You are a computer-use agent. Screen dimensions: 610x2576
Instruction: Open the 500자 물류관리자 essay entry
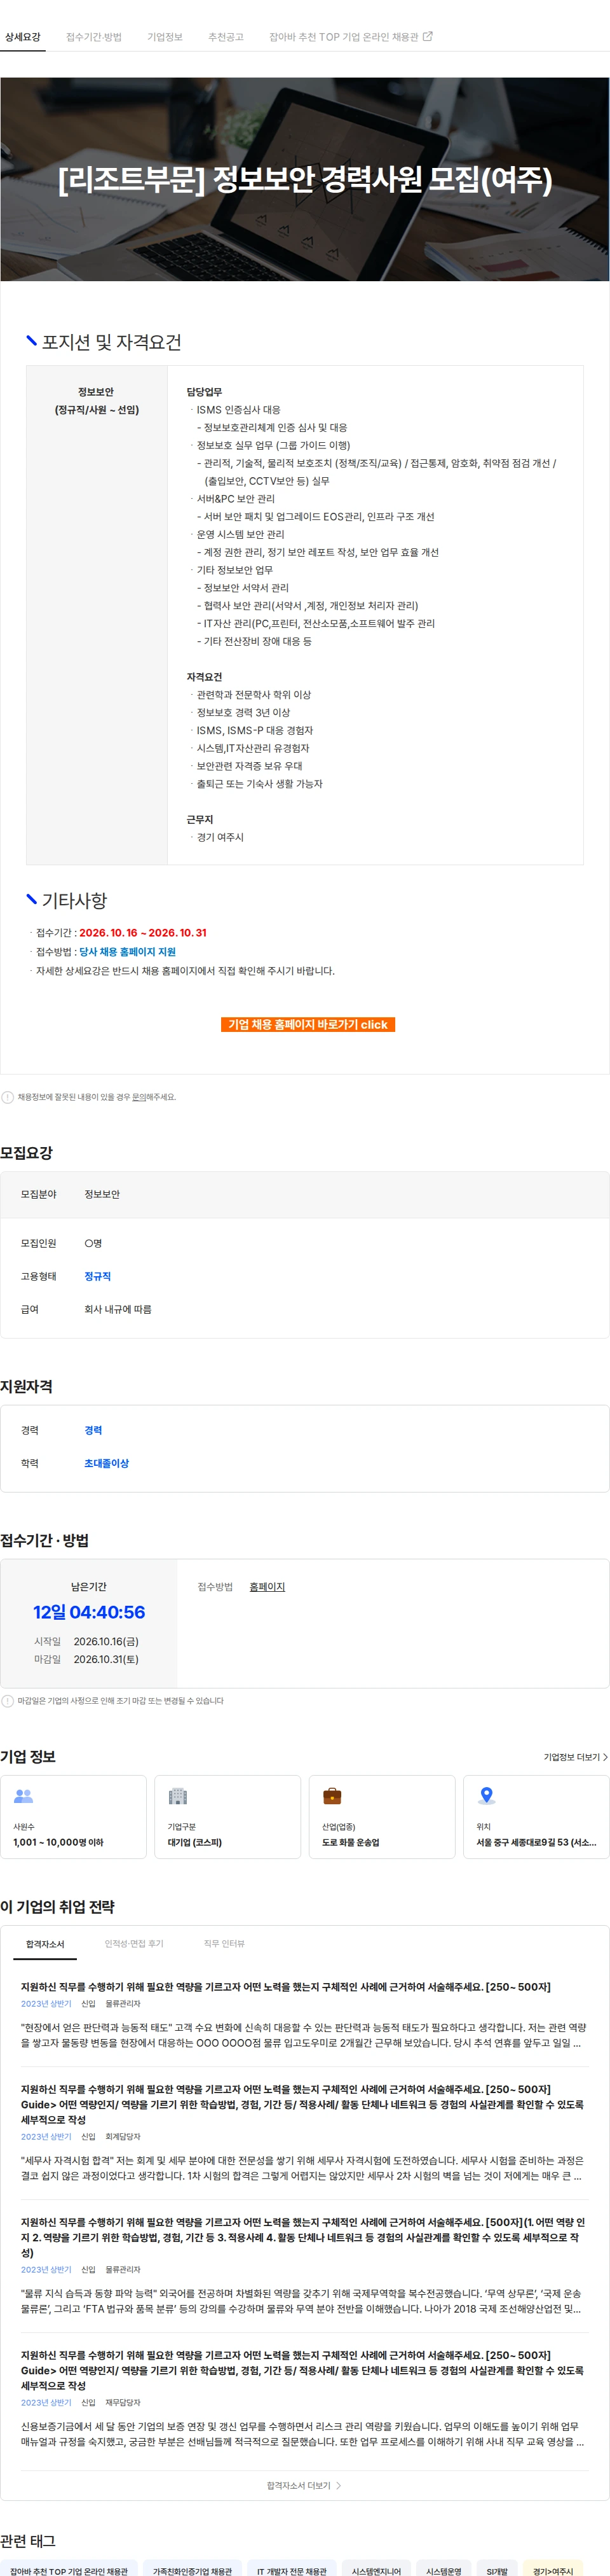tap(304, 2265)
